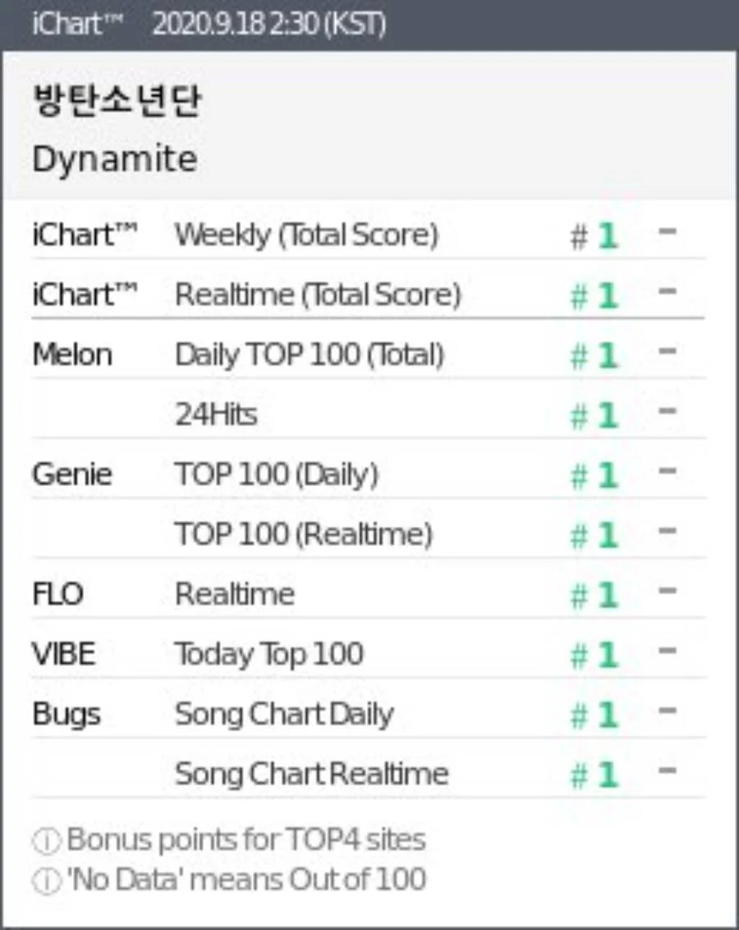Click the Dynamite song title
739x930 pixels.
pos(114,159)
